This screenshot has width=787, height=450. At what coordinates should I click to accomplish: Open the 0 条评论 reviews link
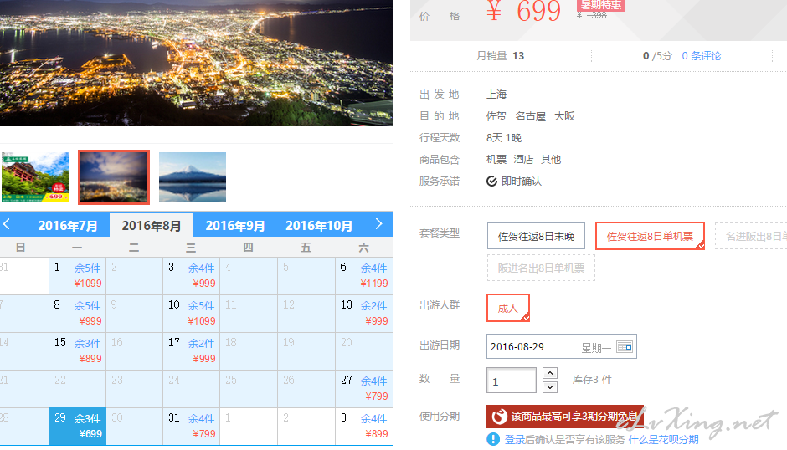tap(701, 56)
